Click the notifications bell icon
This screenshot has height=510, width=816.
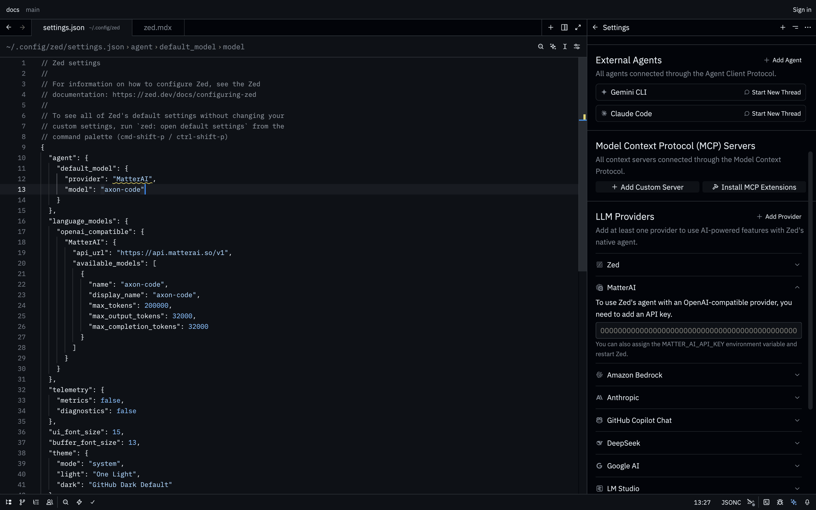(807, 502)
